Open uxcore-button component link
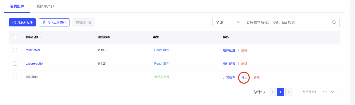Viewport: 355px width, 105px height. pos(35,64)
